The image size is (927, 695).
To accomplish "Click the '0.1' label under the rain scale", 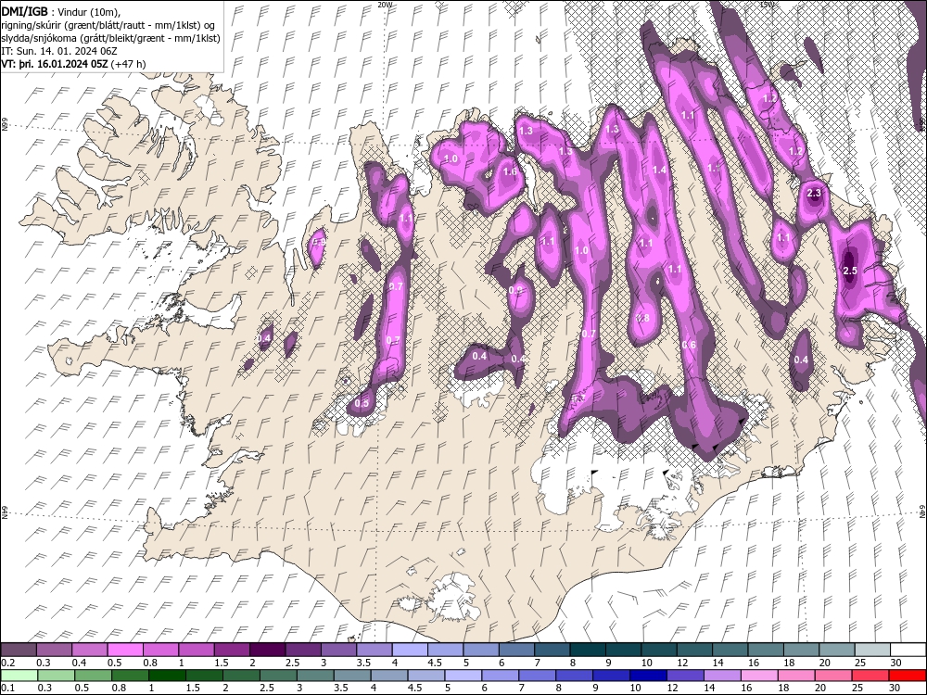I will [6, 689].
